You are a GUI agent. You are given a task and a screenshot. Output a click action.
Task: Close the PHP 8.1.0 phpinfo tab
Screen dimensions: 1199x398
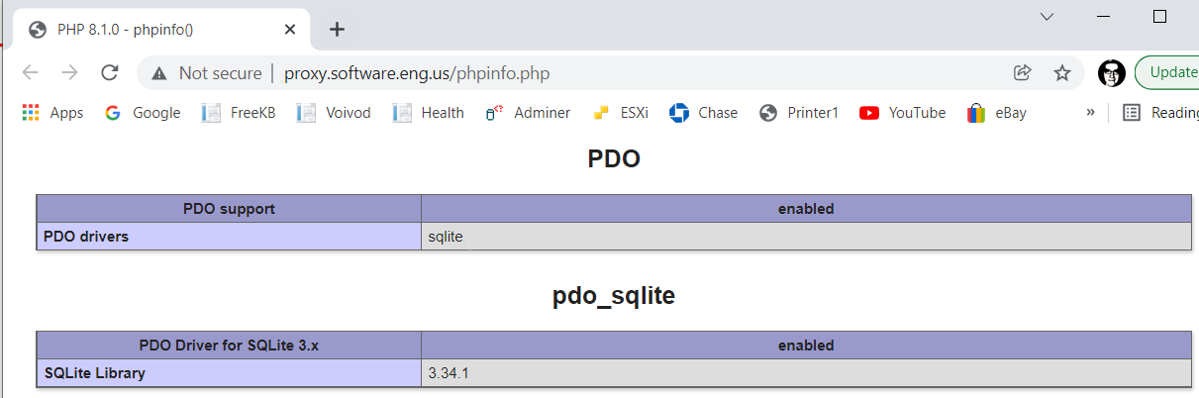290,30
